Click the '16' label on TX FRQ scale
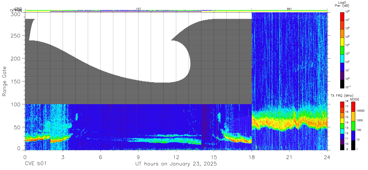 tap(347, 112)
